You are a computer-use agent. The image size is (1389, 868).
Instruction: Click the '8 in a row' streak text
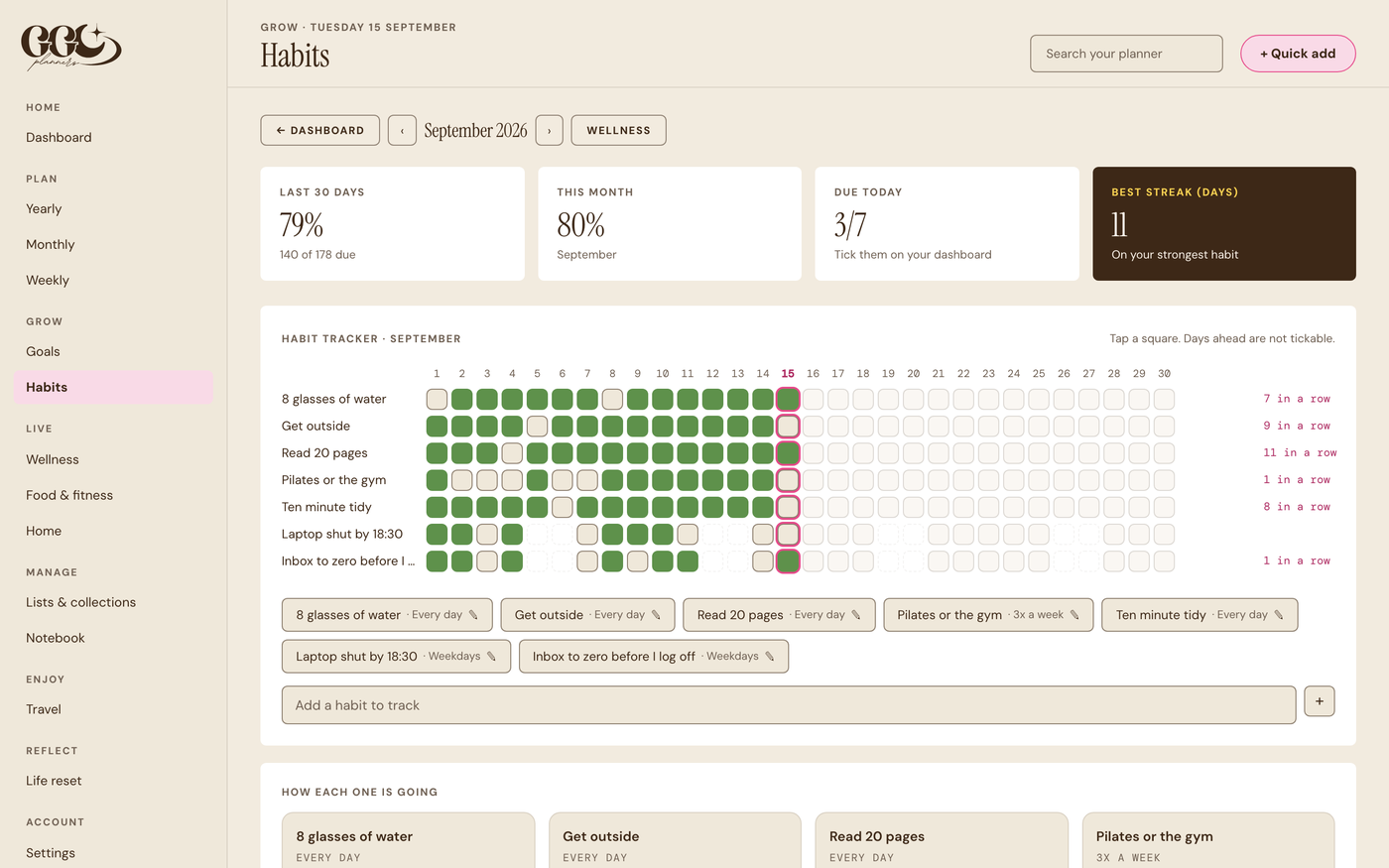(1297, 507)
